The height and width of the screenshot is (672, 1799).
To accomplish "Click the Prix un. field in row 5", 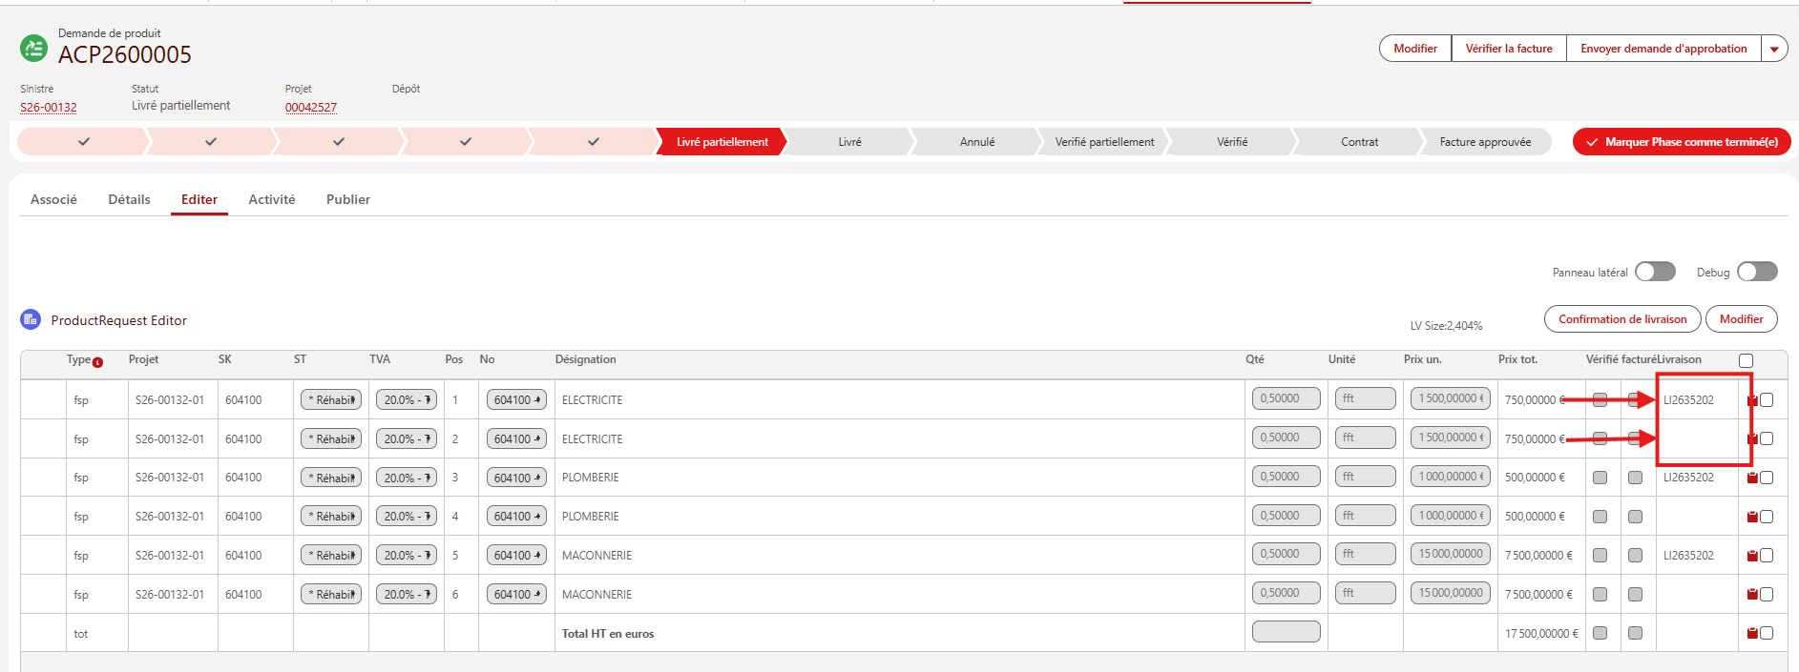I will [x=1451, y=554].
